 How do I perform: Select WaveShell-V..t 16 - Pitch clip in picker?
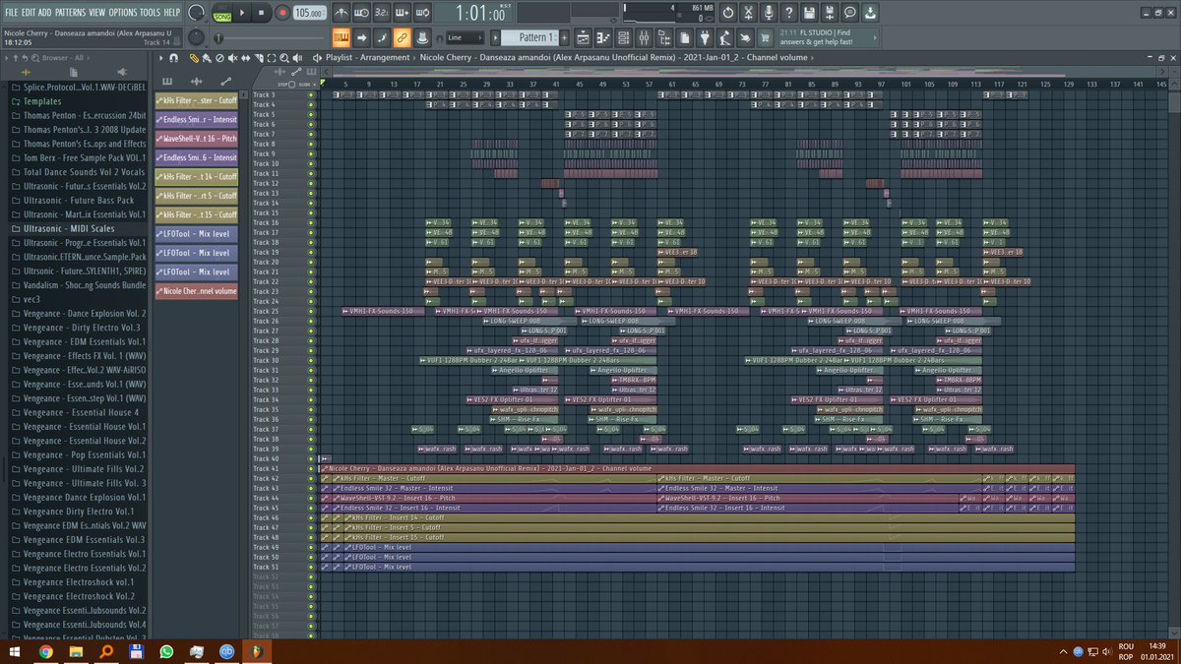[197, 139]
